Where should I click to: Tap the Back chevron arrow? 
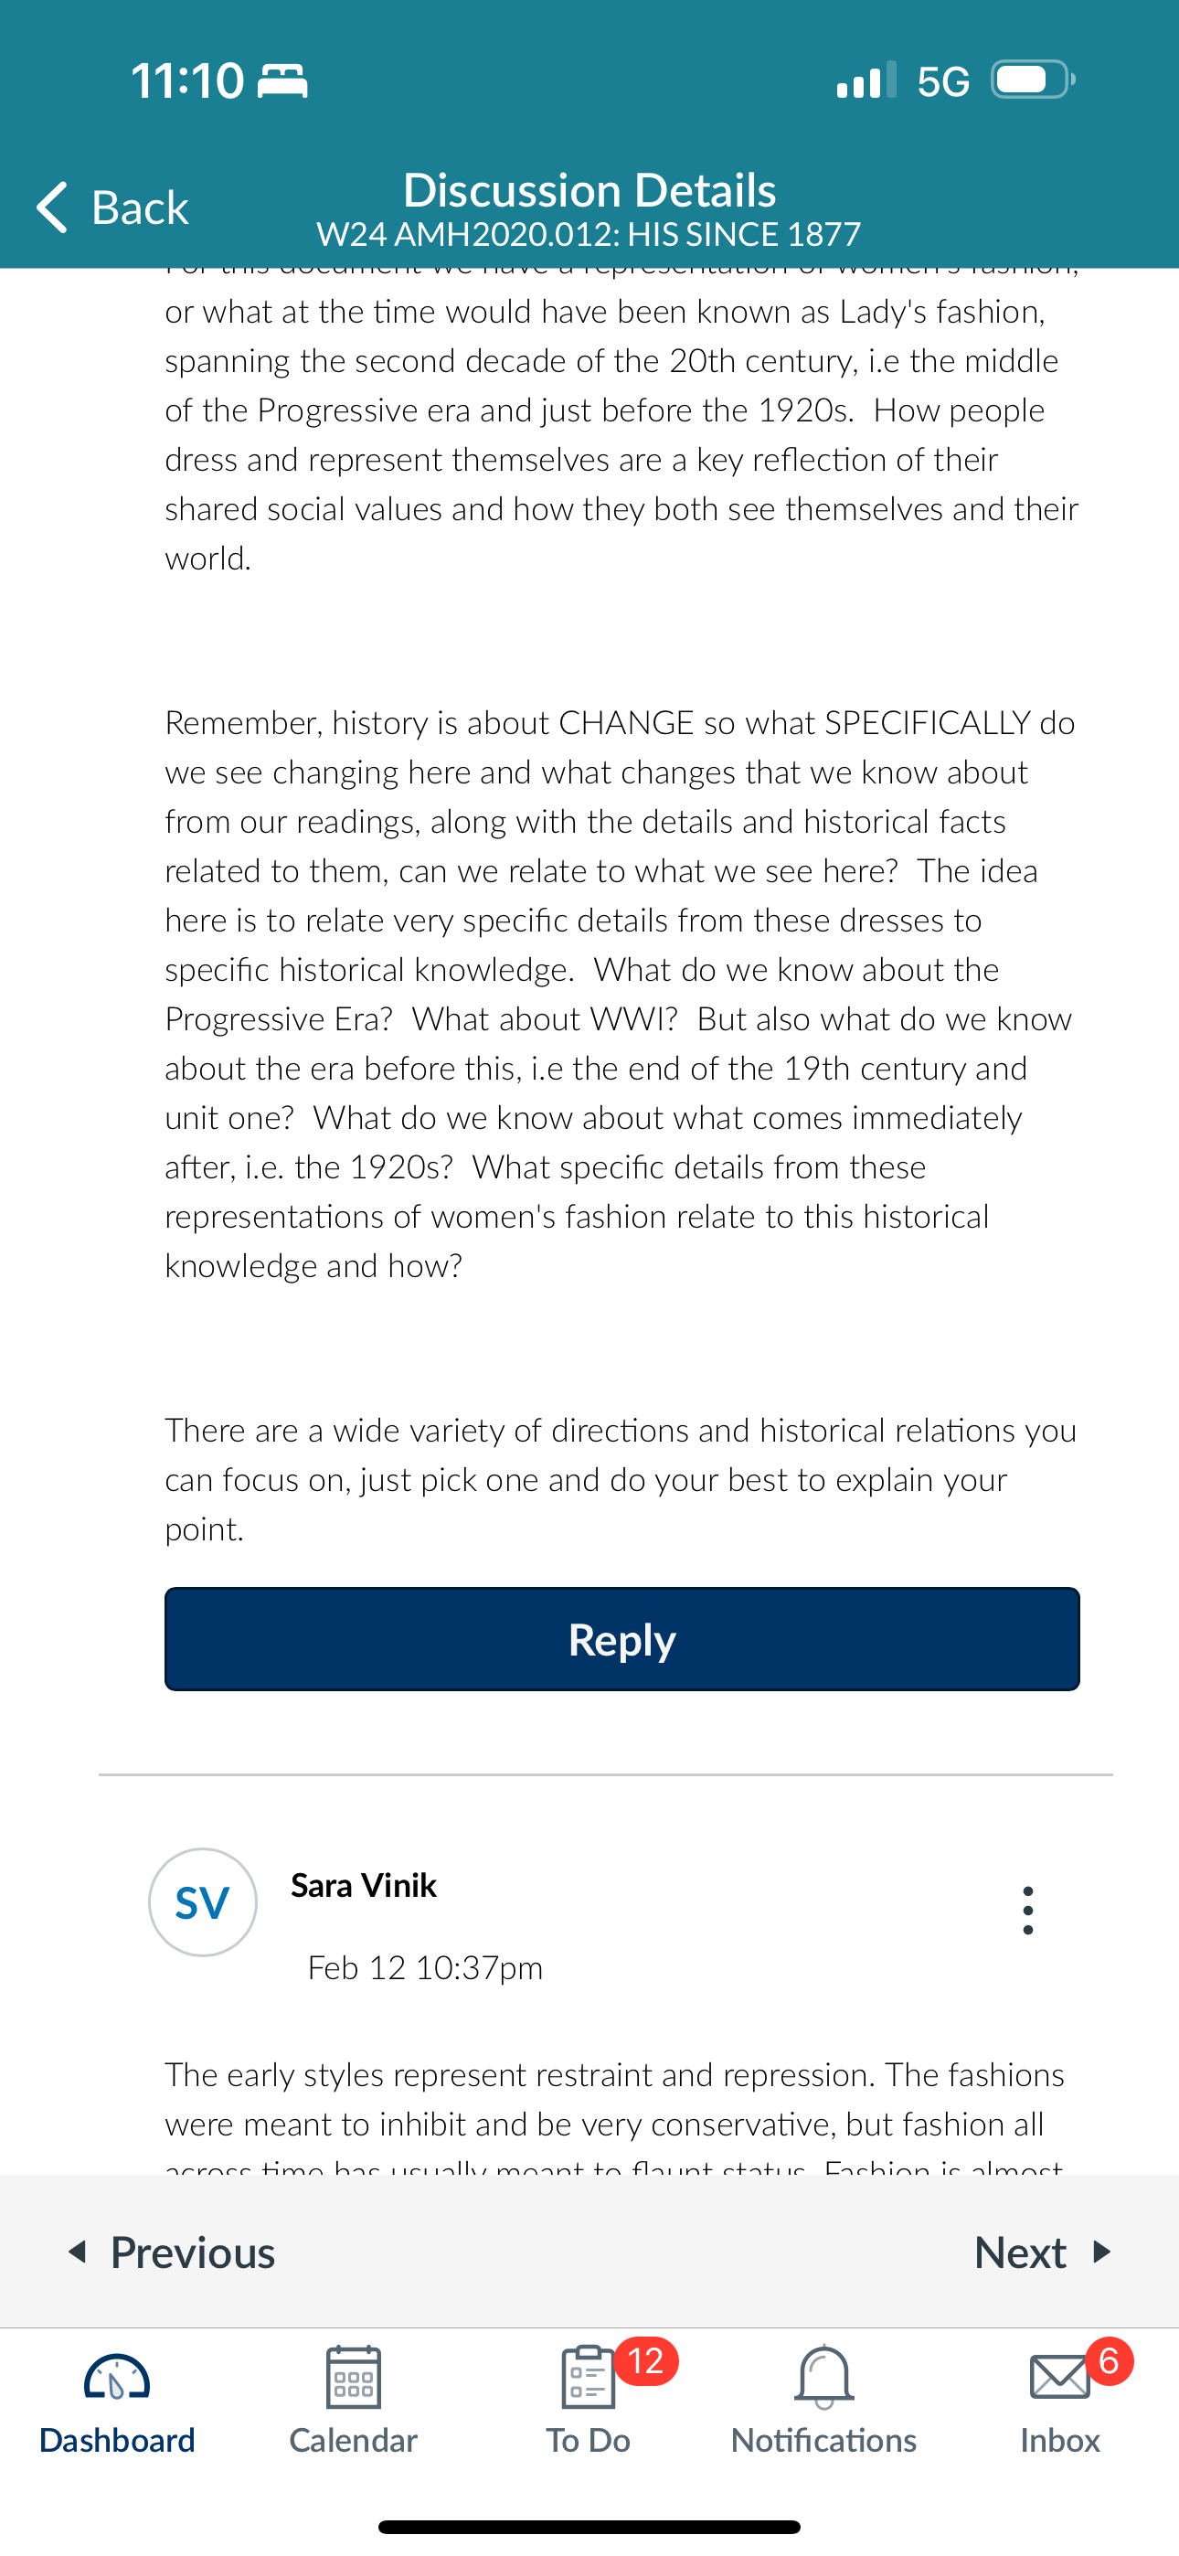point(53,208)
